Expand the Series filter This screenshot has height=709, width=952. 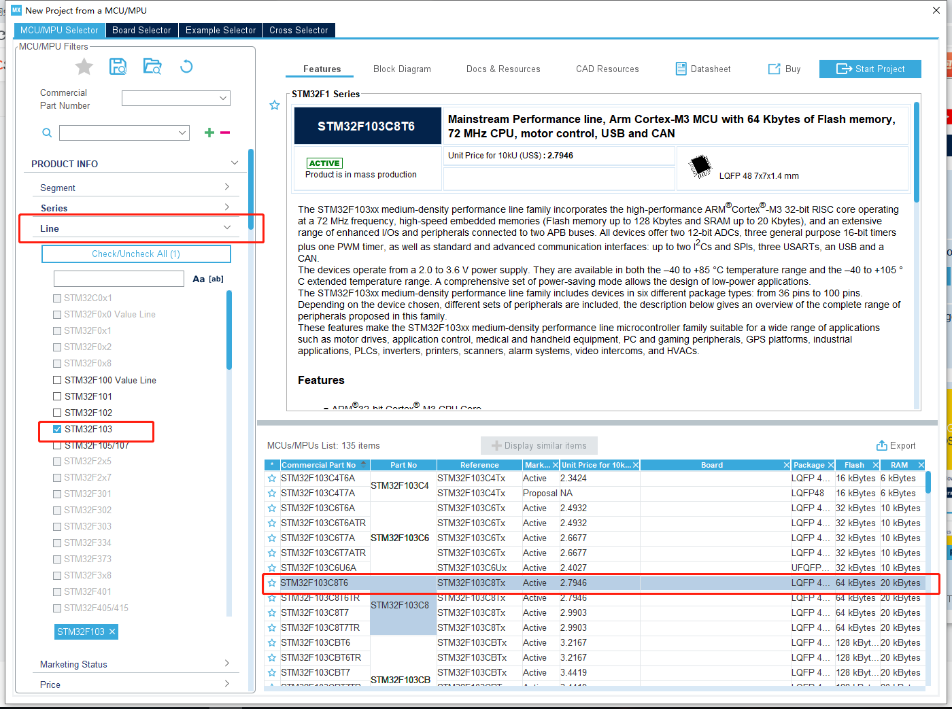[x=227, y=207]
